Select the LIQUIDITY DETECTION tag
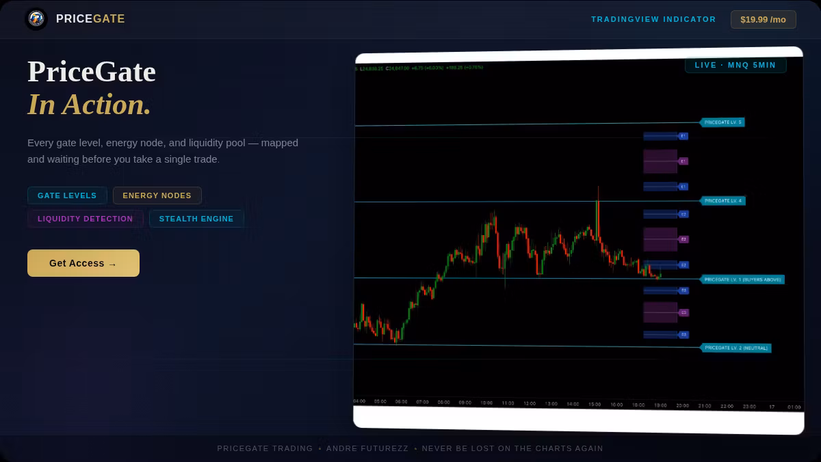This screenshot has width=821, height=462. click(x=86, y=219)
